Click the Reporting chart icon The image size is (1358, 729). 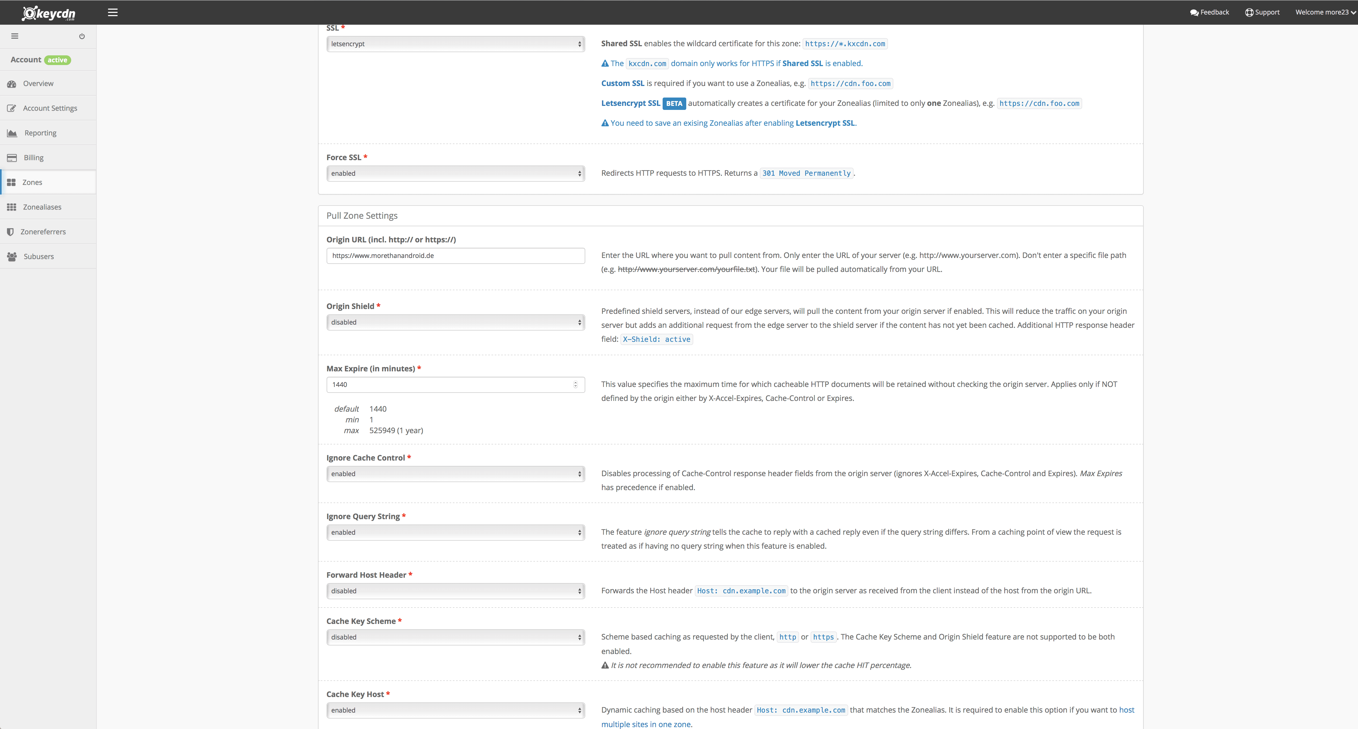tap(12, 133)
